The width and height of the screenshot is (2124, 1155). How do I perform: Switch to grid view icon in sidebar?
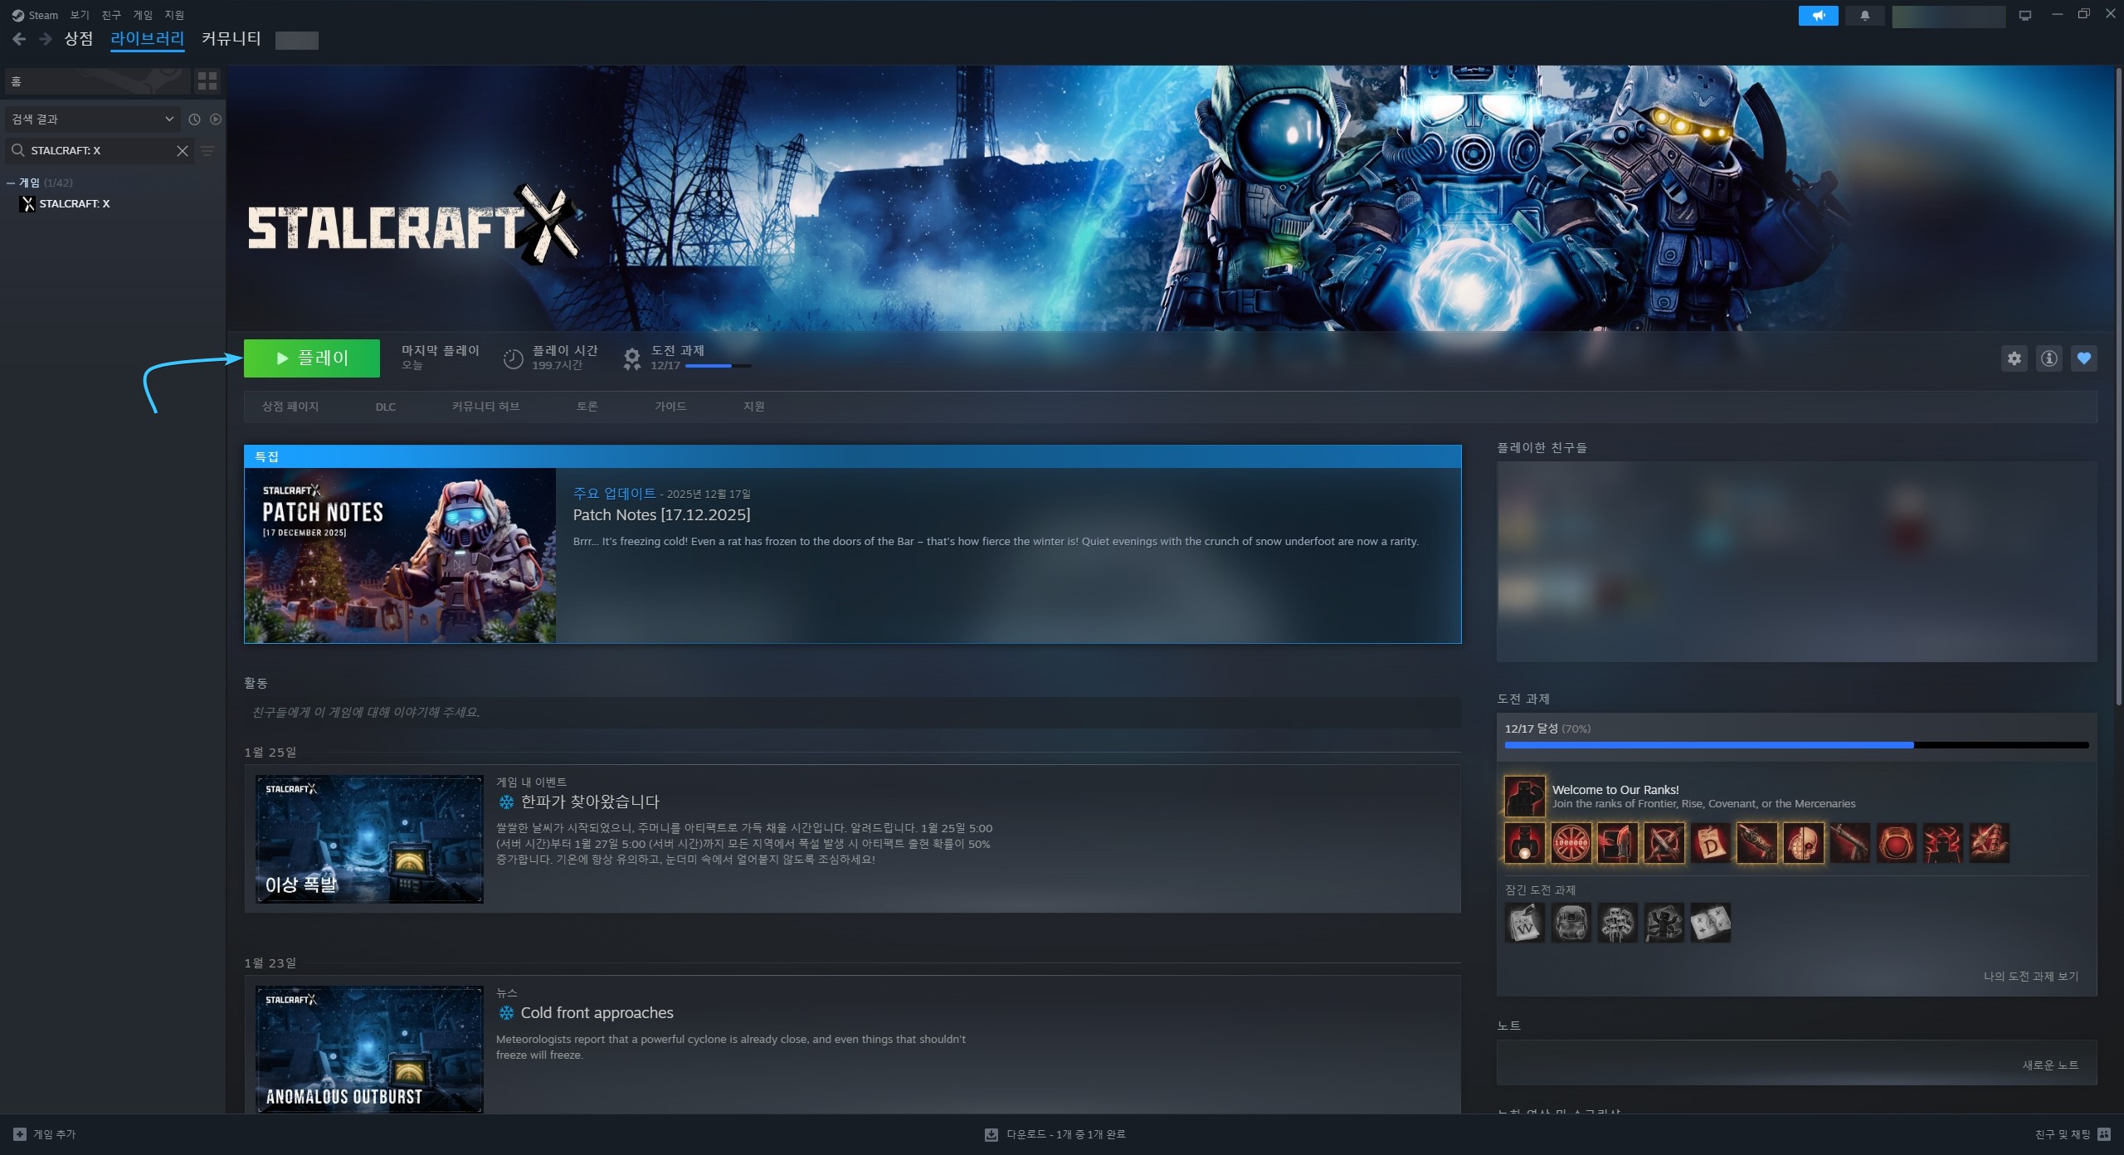pos(207,81)
